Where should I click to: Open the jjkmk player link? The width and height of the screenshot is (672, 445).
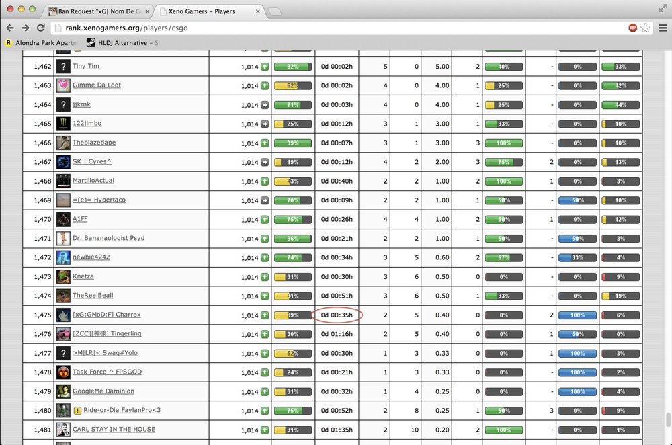(81, 104)
